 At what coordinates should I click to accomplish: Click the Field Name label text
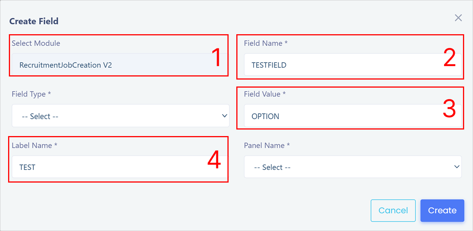click(266, 43)
